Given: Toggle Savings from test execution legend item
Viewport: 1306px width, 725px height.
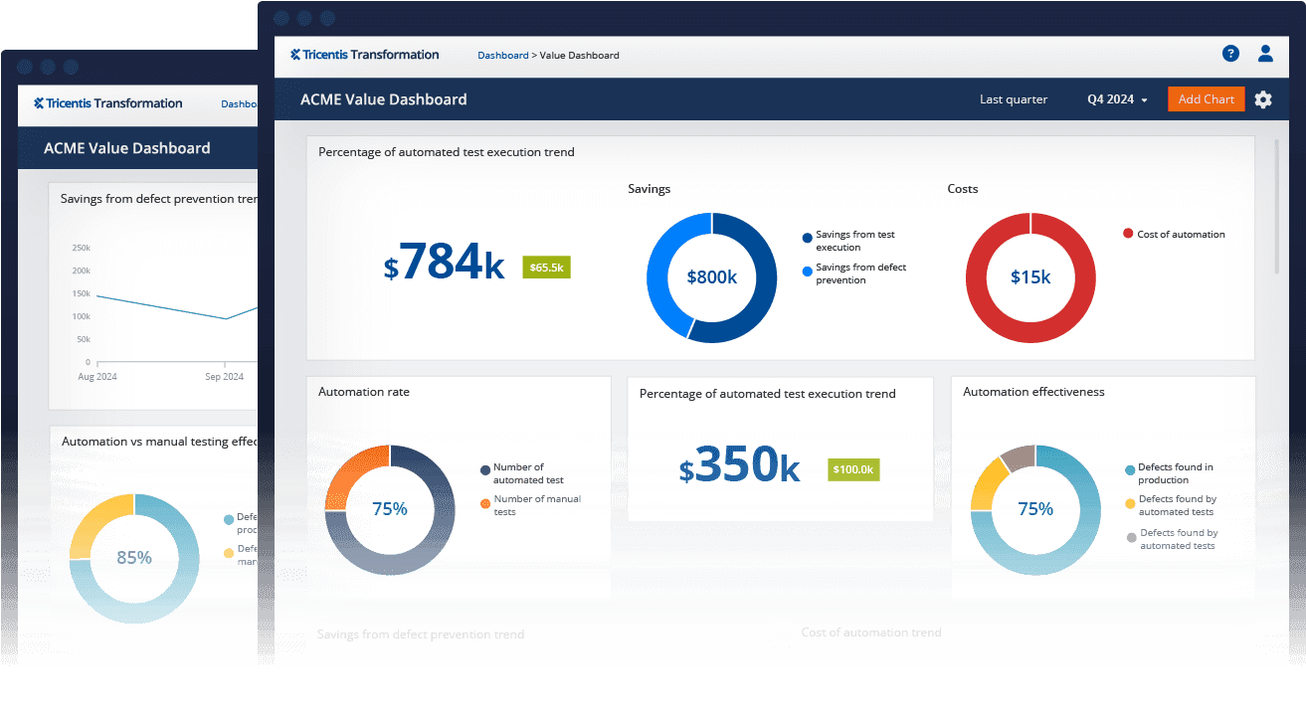Looking at the screenshot, I should tap(853, 241).
